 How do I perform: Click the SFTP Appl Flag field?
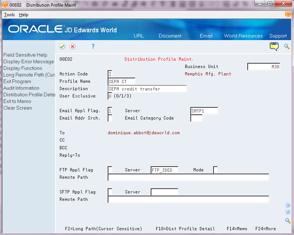(110, 192)
